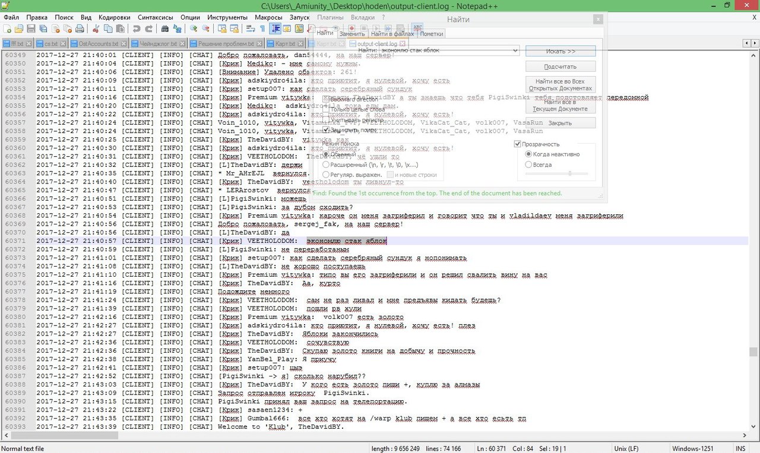This screenshot has height=453, width=760.
Task: Open the 'Поиск' menu
Action: pos(64,17)
